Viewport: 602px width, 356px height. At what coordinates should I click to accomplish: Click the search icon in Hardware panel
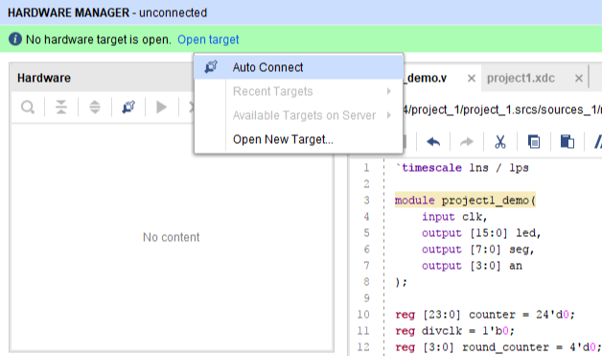[28, 107]
